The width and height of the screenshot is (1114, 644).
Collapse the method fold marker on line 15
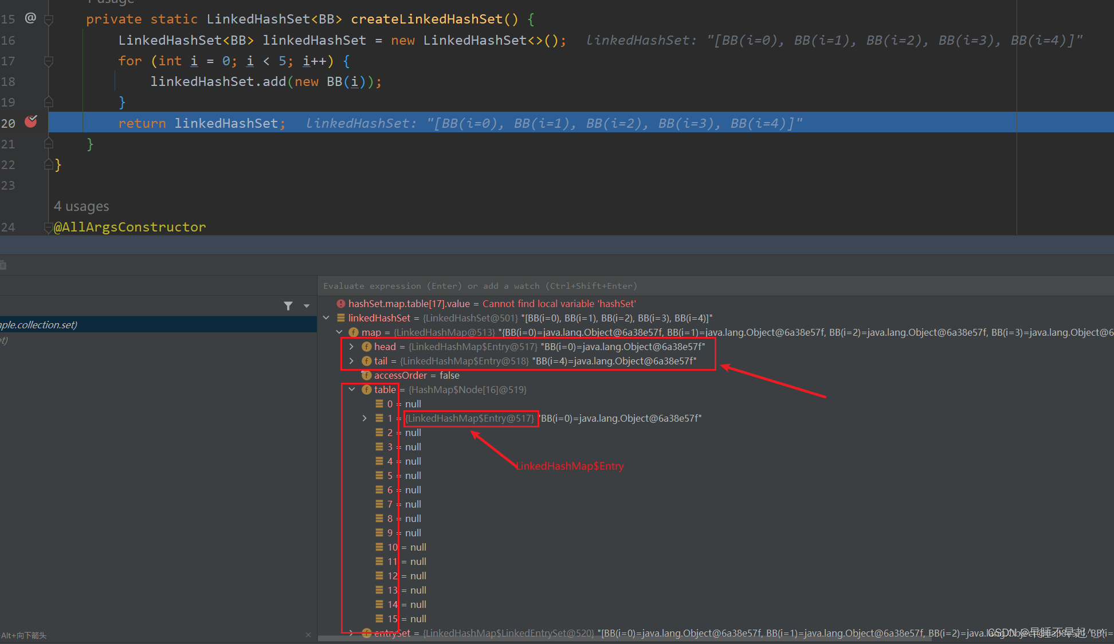coord(49,19)
